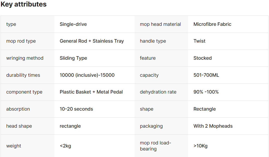Select the 90% -100% value
The height and width of the screenshot is (157, 269).
206,92
